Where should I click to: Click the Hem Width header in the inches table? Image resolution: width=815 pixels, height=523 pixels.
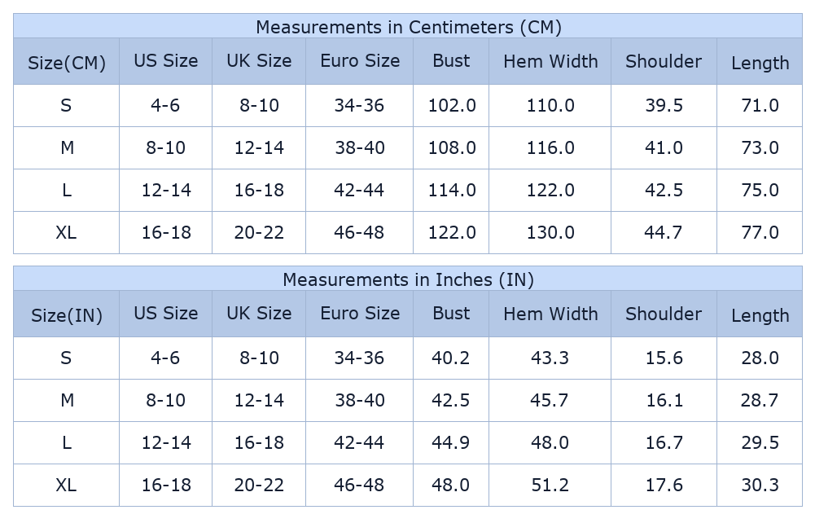(x=550, y=314)
